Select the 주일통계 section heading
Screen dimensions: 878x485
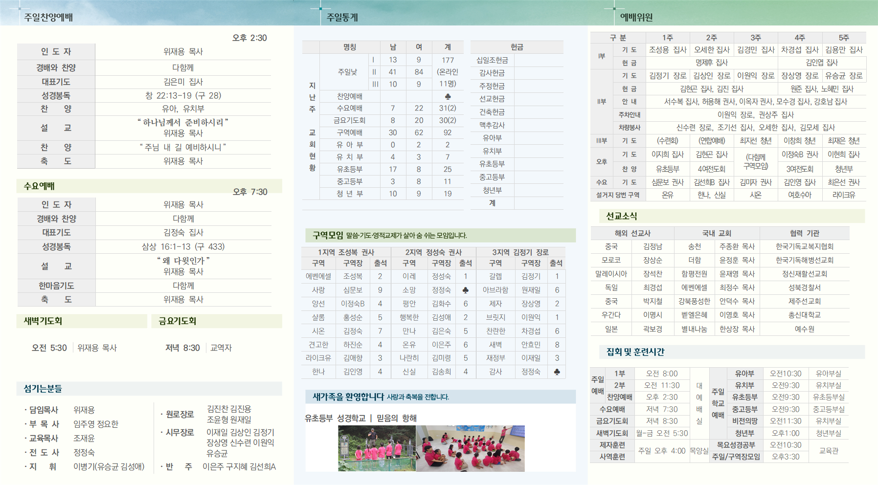click(342, 17)
